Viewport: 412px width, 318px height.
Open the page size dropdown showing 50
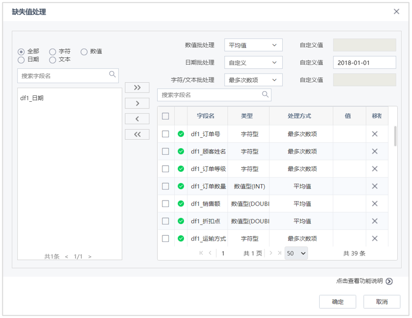(296, 253)
